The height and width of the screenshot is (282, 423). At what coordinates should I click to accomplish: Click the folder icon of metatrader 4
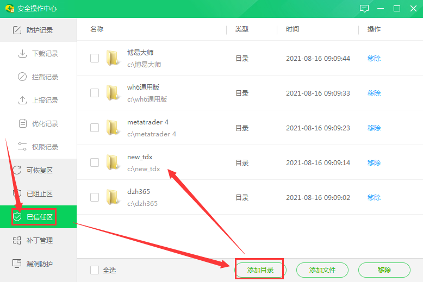[x=113, y=128]
